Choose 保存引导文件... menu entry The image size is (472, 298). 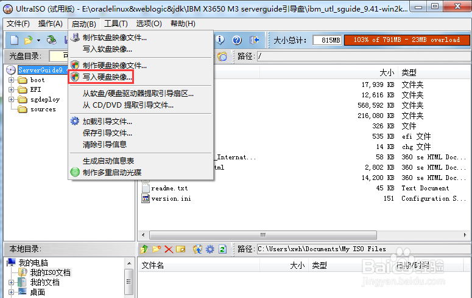[107, 133]
